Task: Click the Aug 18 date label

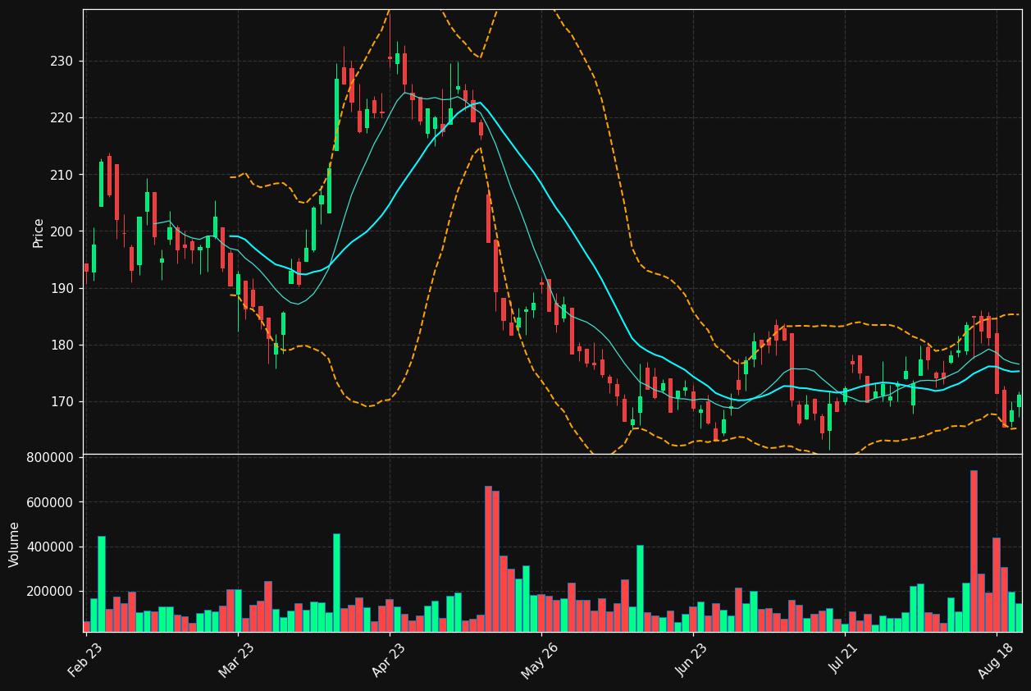Action: tap(996, 659)
